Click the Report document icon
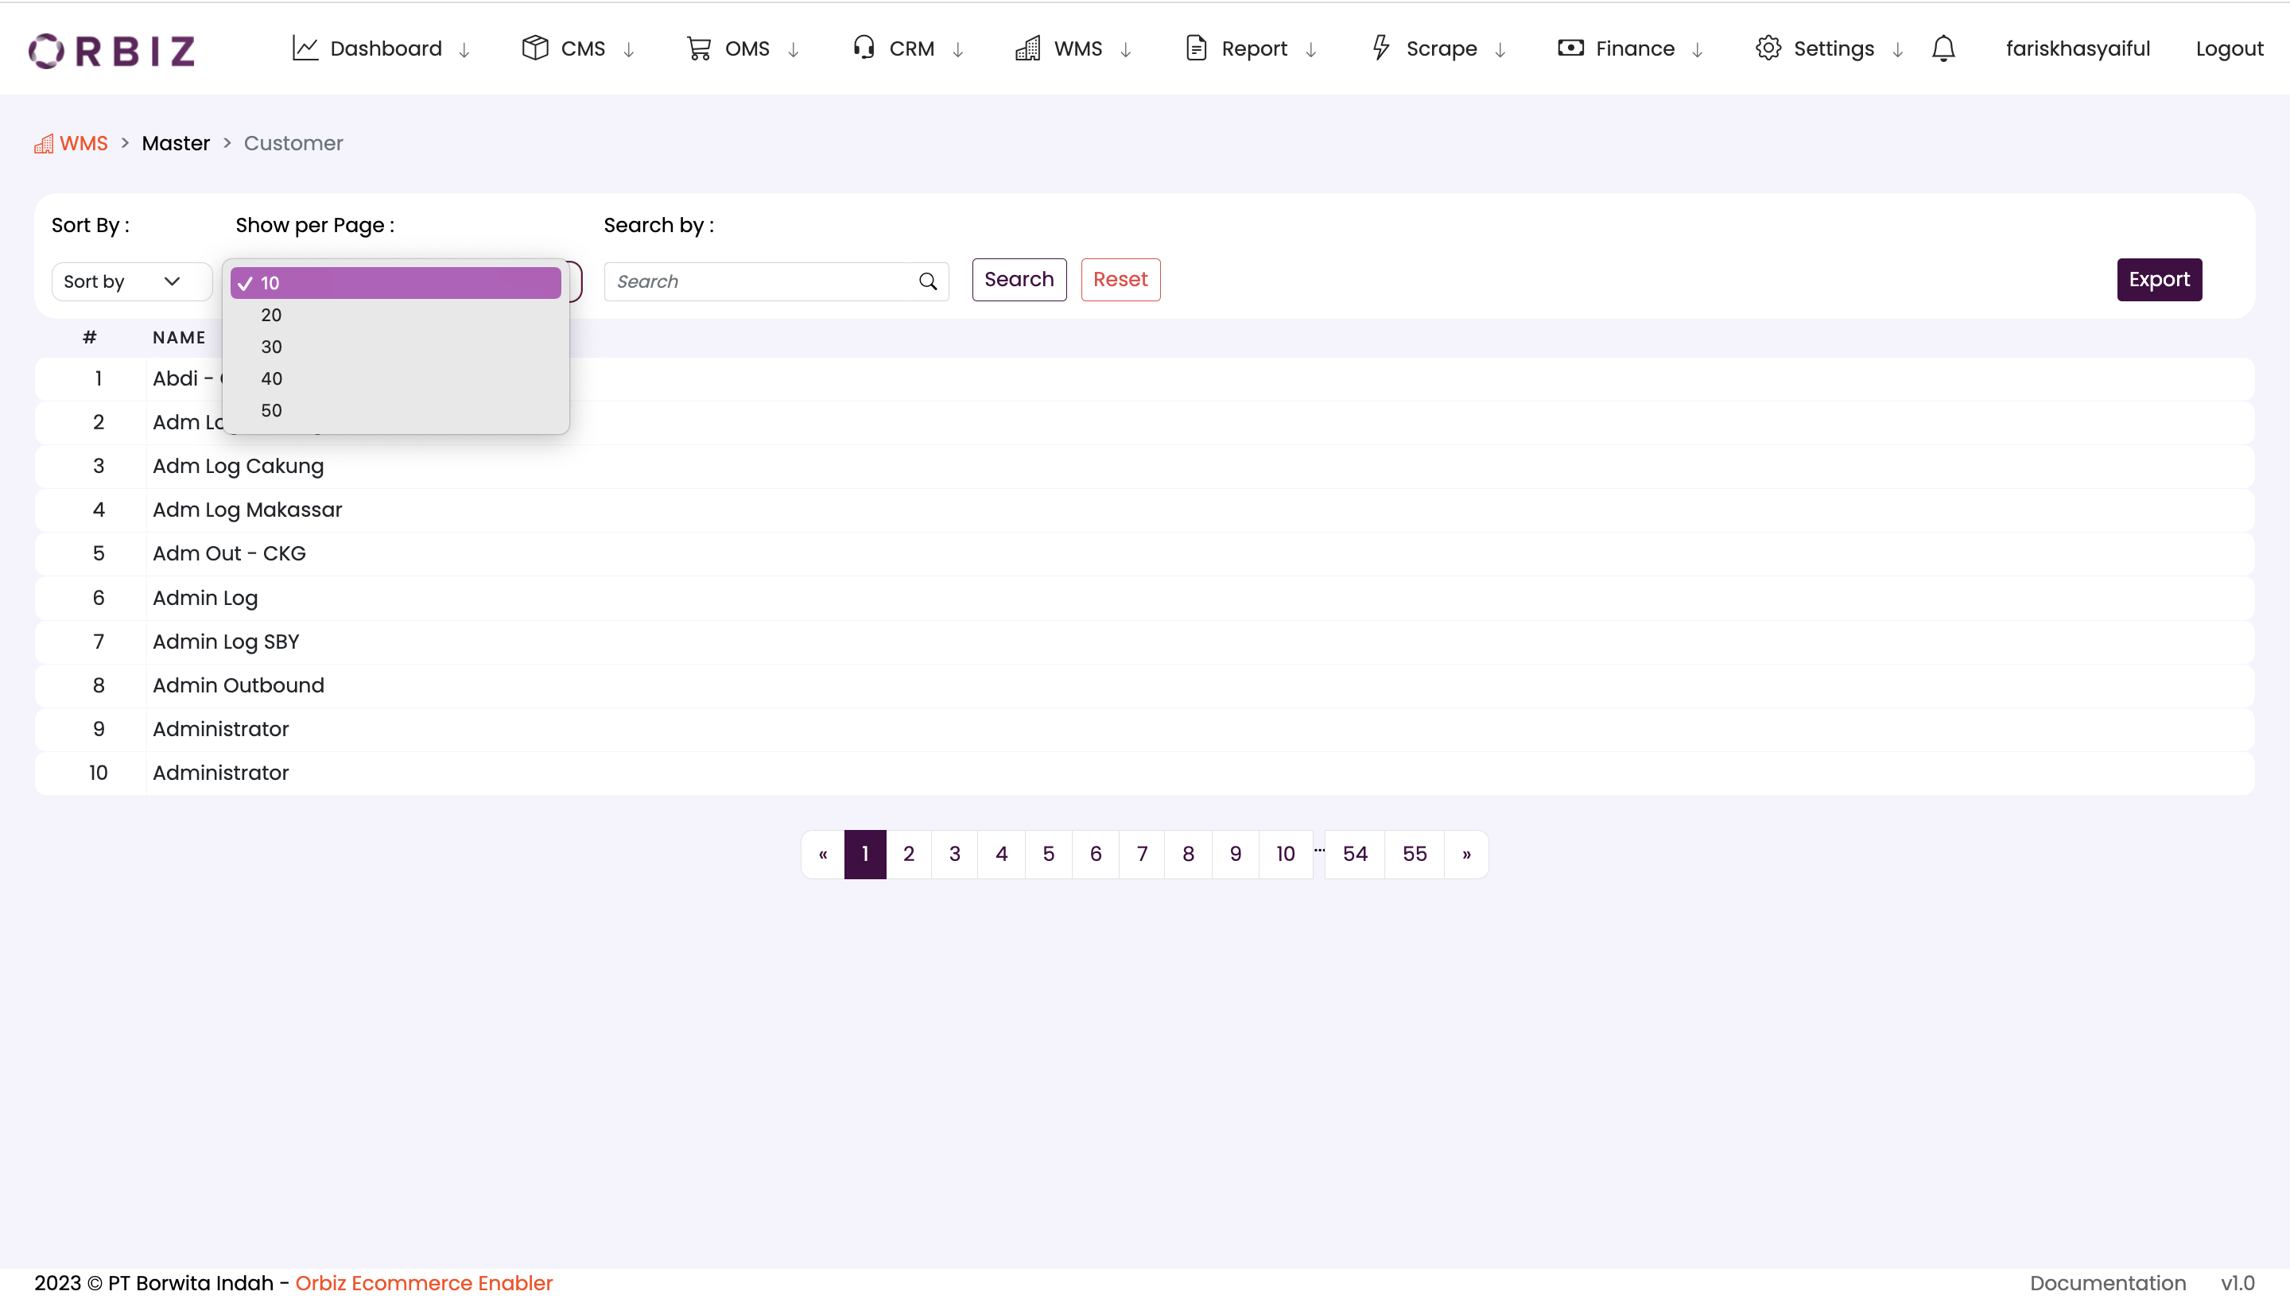The image size is (2290, 1299). click(1197, 48)
